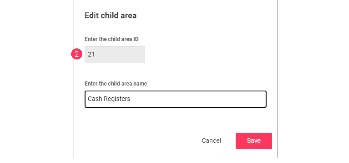Screen dimensions: 349x163
Task: Click the "Enter the child area name" label
Action: [116, 84]
